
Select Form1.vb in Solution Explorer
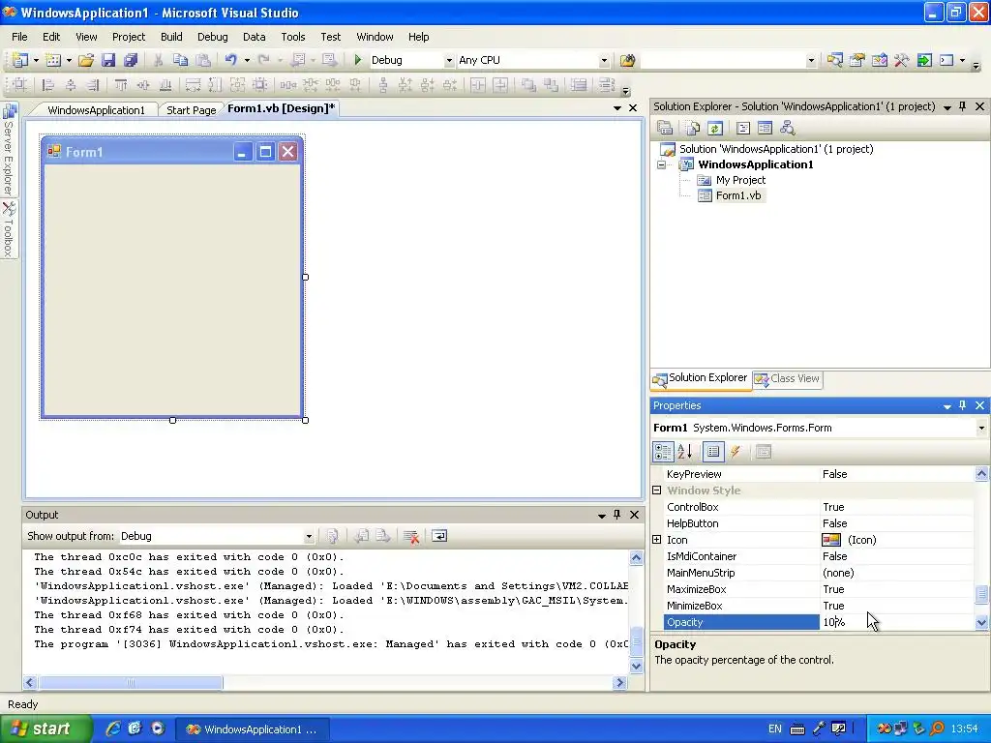click(x=738, y=195)
